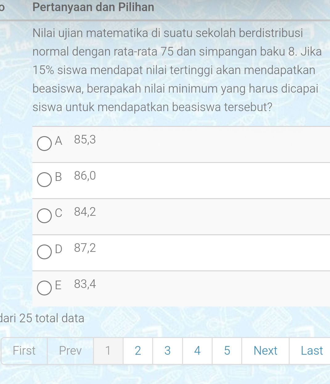
Task: Navigate to question page 1
Action: pos(108,351)
